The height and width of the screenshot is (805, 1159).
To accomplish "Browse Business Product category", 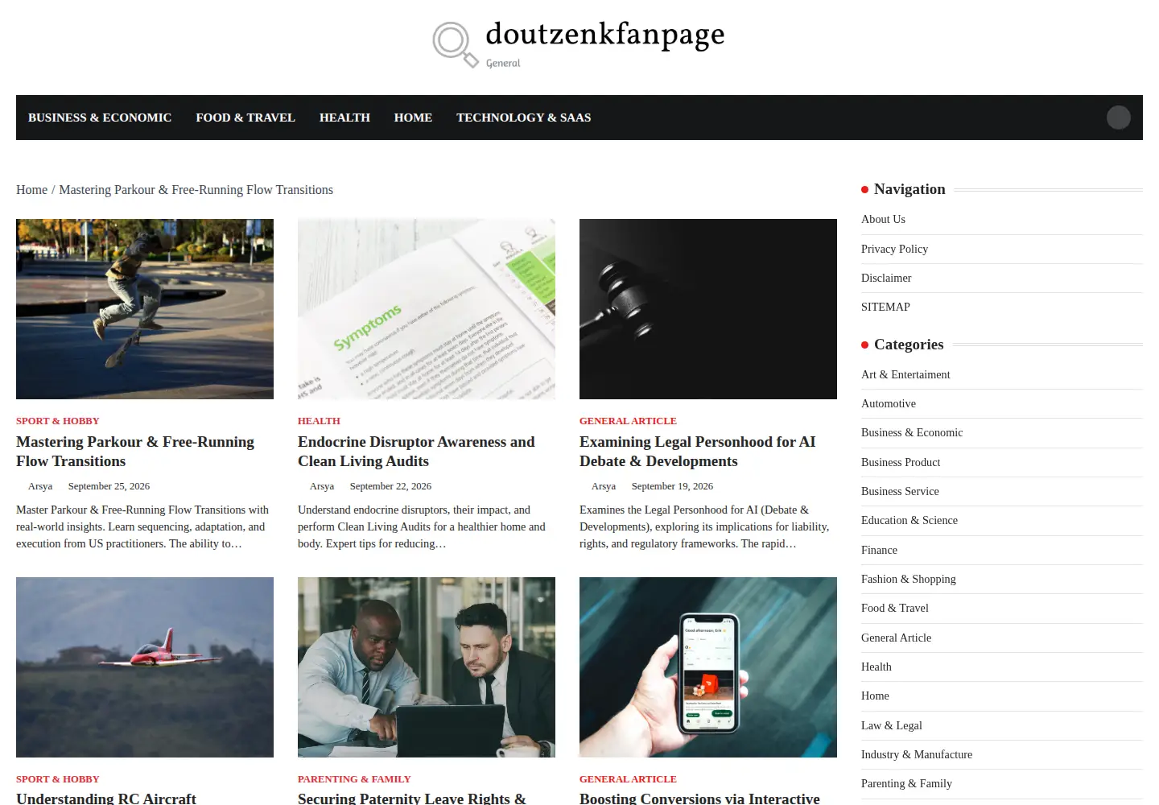I will point(901,462).
